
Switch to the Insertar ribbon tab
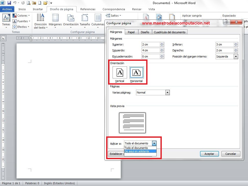click(38, 9)
